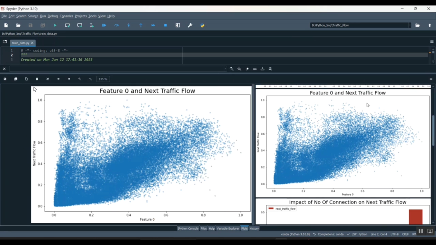Click the blue Stop debugging square
The image size is (436, 245).
click(165, 26)
